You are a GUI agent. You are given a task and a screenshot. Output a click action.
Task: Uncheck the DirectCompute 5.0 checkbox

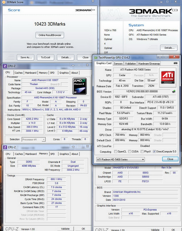point(154,151)
